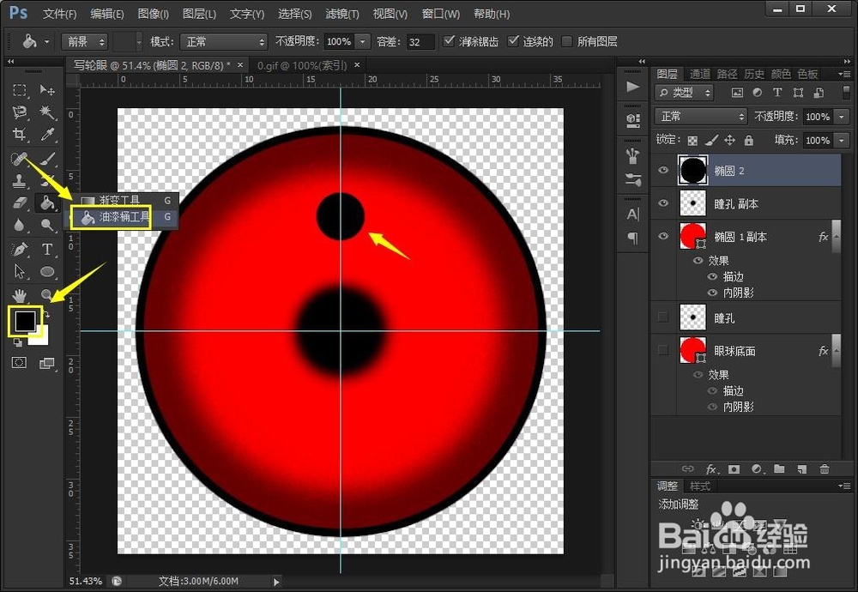Create a new group folder icon
The height and width of the screenshot is (592, 858).
click(779, 469)
